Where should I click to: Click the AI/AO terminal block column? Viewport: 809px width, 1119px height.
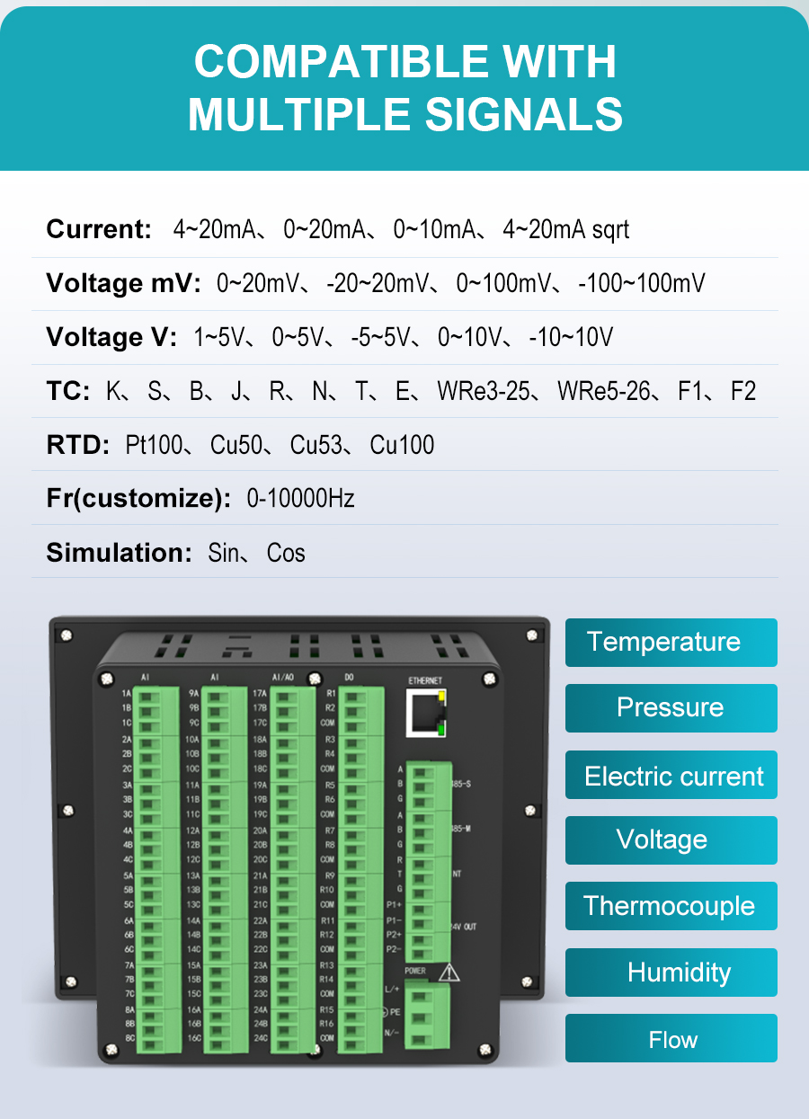tap(291, 867)
